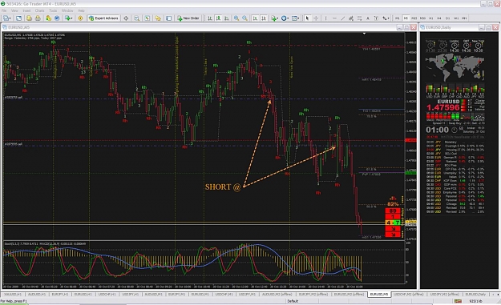Click the green plus icon with dropdown
The height and width of the screenshot is (305, 501).
click(69, 18)
